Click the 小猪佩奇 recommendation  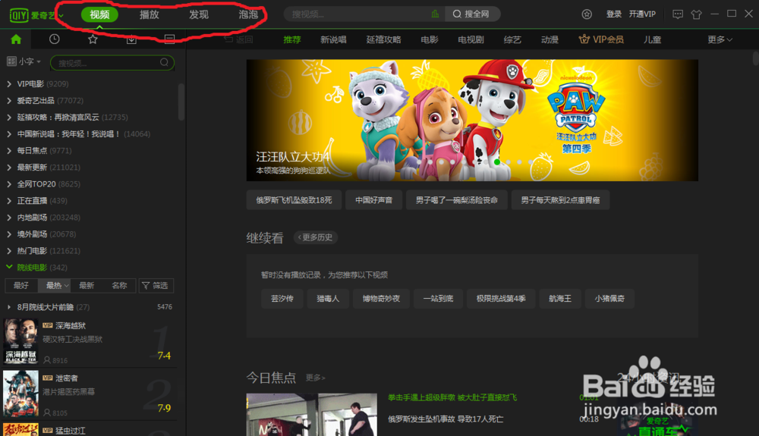tap(609, 299)
